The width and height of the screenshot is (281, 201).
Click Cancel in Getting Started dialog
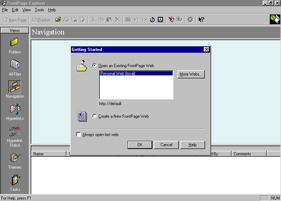[x=166, y=145]
